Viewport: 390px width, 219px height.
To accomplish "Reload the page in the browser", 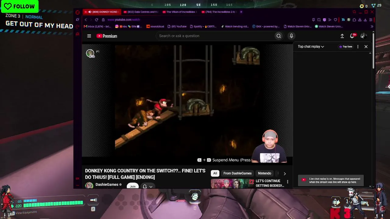I will pos(97,20).
